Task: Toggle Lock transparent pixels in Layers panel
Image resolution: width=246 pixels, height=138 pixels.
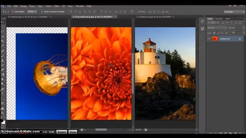Action: pos(214,33)
